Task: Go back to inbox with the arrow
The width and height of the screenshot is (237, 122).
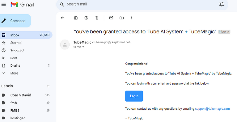Action: 62,18
